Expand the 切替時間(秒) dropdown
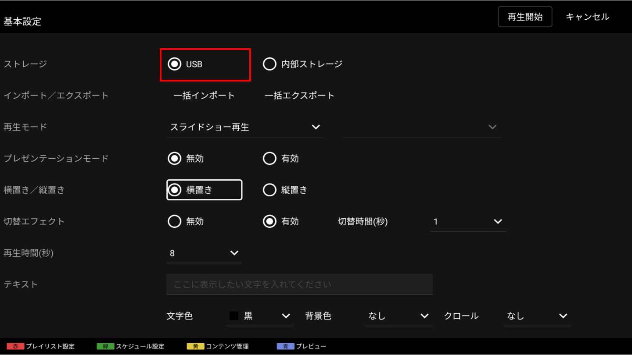 click(467, 222)
